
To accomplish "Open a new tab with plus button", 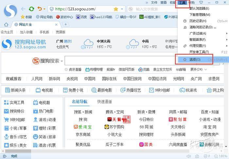I will 65,24.
